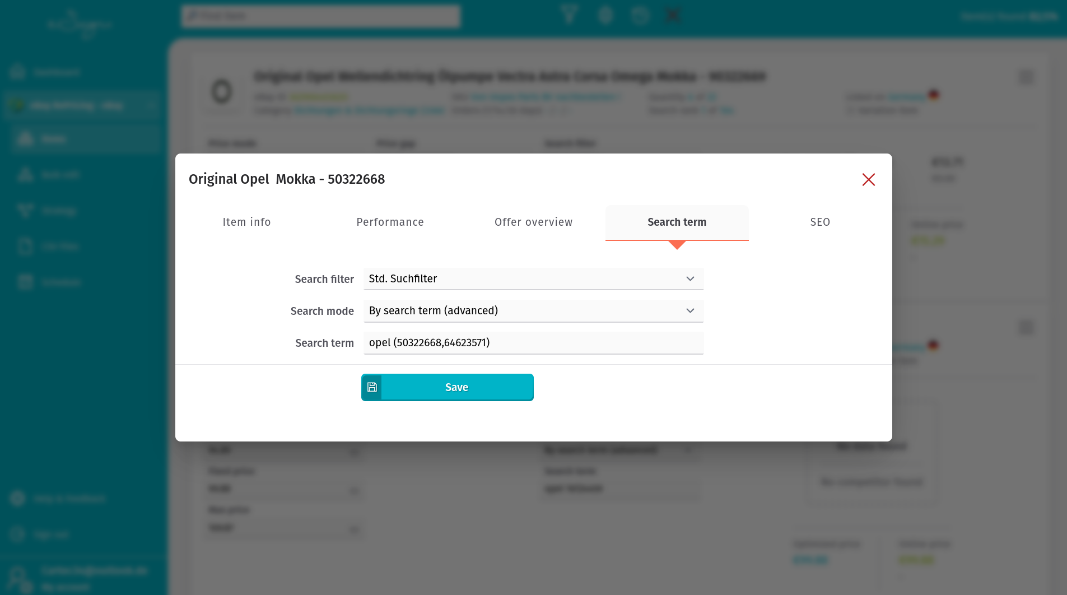Click the dialog title Original Opel Mokka
The height and width of the screenshot is (595, 1067).
click(287, 179)
